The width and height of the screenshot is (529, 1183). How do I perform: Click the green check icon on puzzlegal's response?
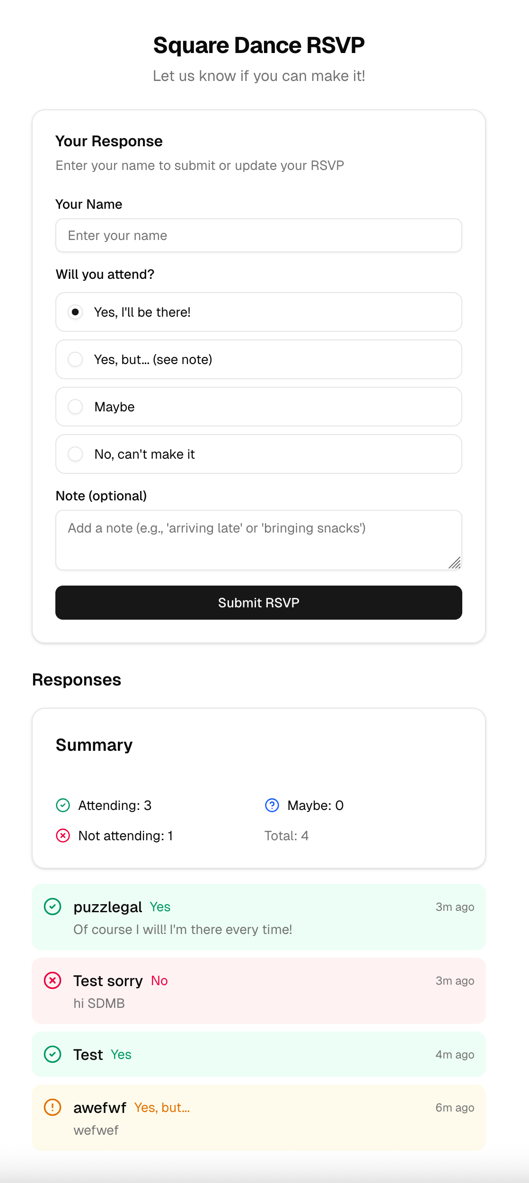click(x=53, y=907)
